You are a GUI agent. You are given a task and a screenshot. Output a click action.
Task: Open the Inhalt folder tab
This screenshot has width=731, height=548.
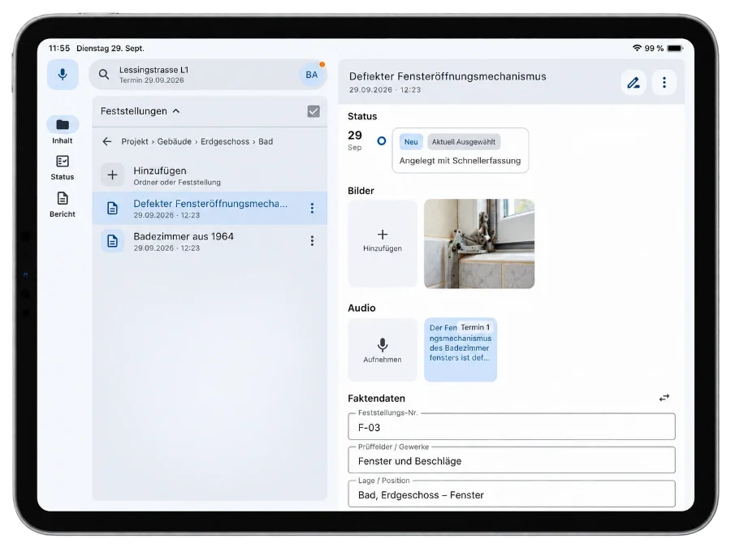coord(63,131)
